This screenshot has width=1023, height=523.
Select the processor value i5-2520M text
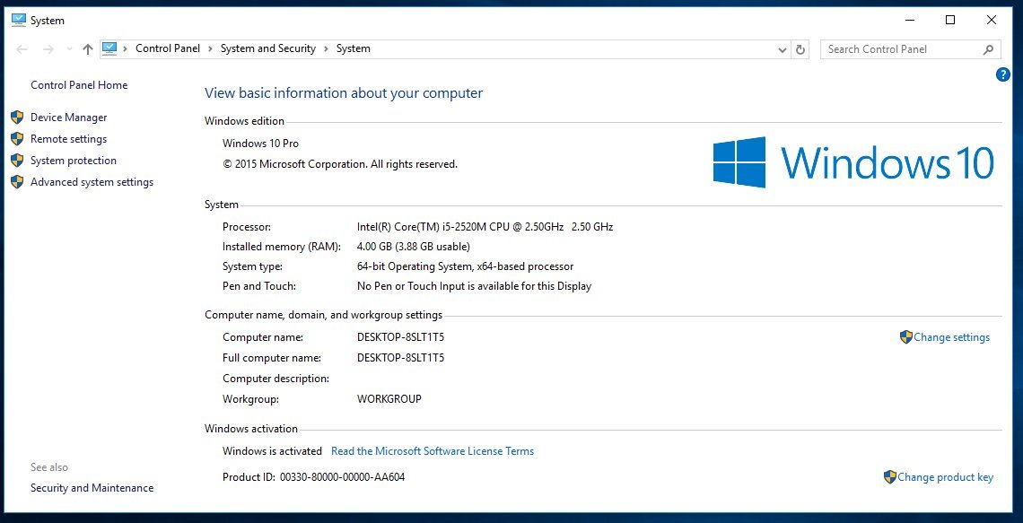(x=485, y=227)
